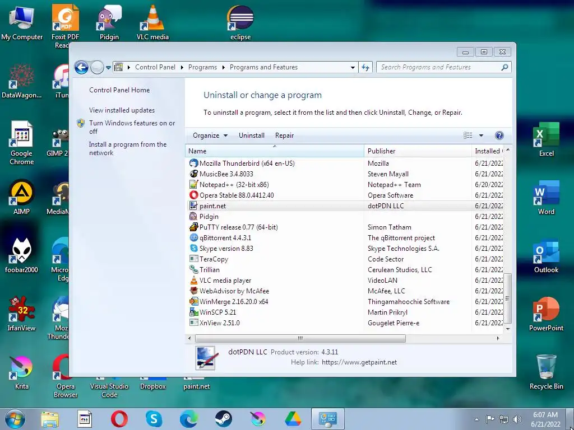Open the recent pages dropdown arrow
Image resolution: width=574 pixels, height=430 pixels.
(x=108, y=68)
